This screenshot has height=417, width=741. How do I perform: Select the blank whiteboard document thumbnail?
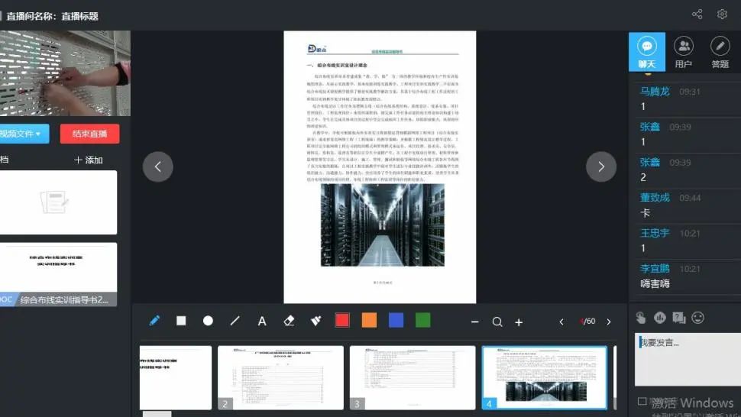pyautogui.click(x=58, y=202)
